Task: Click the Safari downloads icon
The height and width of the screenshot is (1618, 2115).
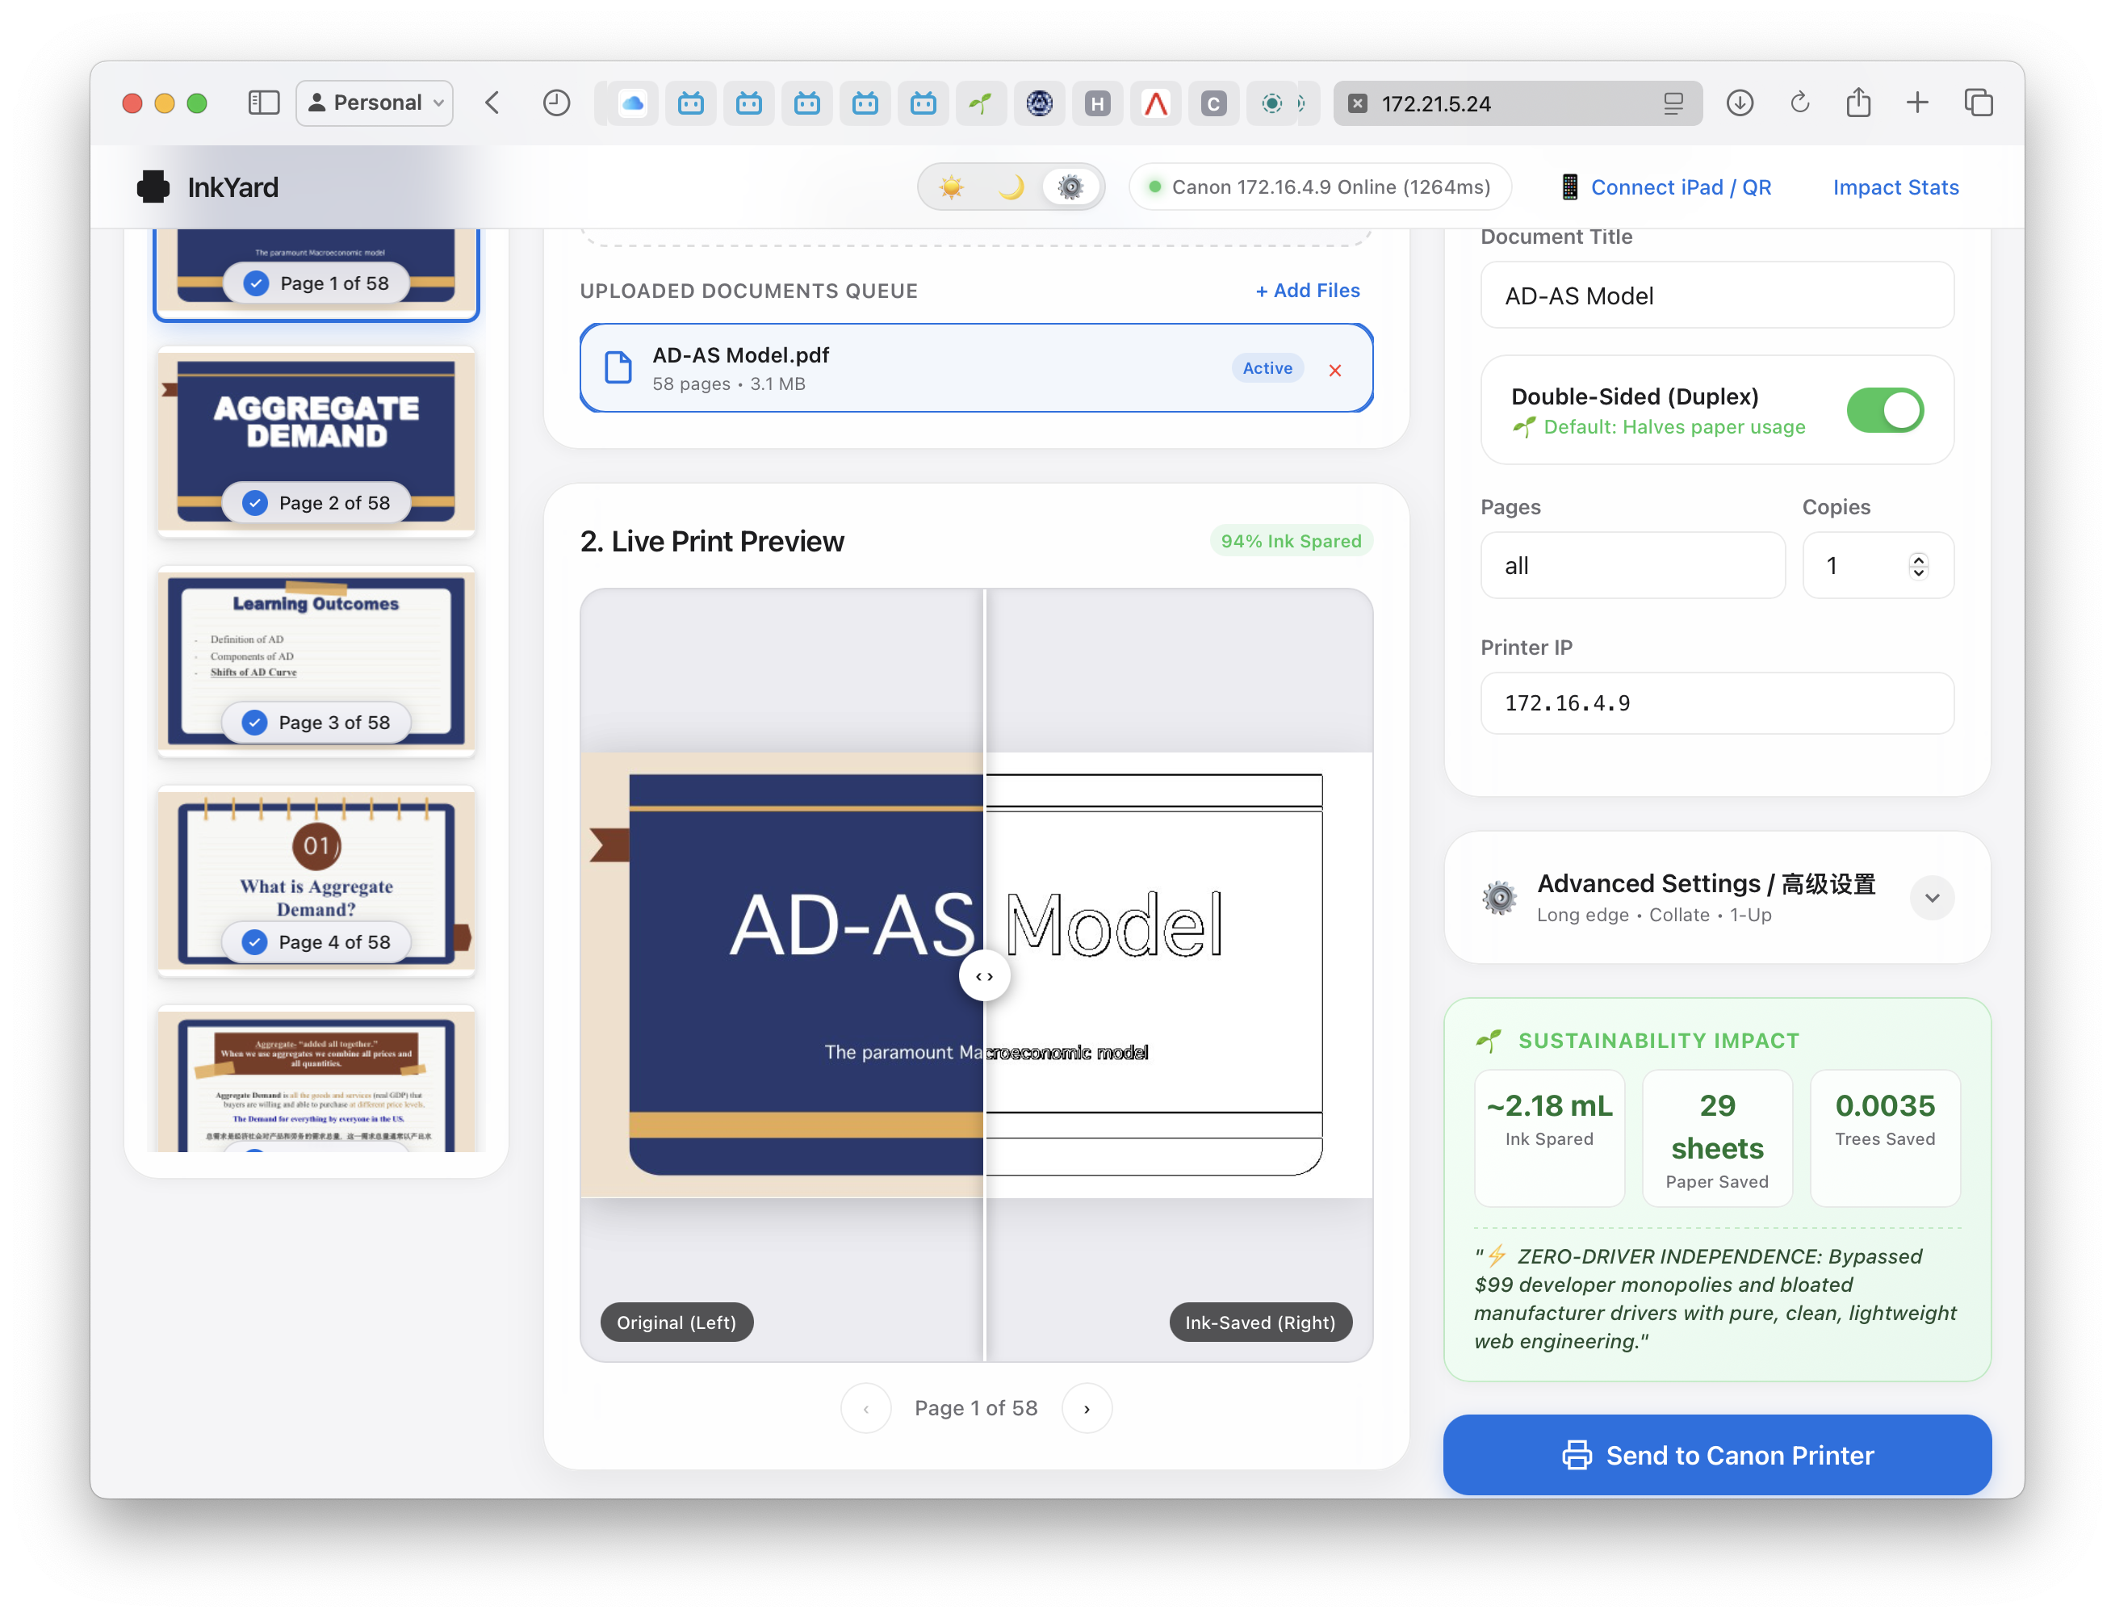Action: (x=1740, y=103)
